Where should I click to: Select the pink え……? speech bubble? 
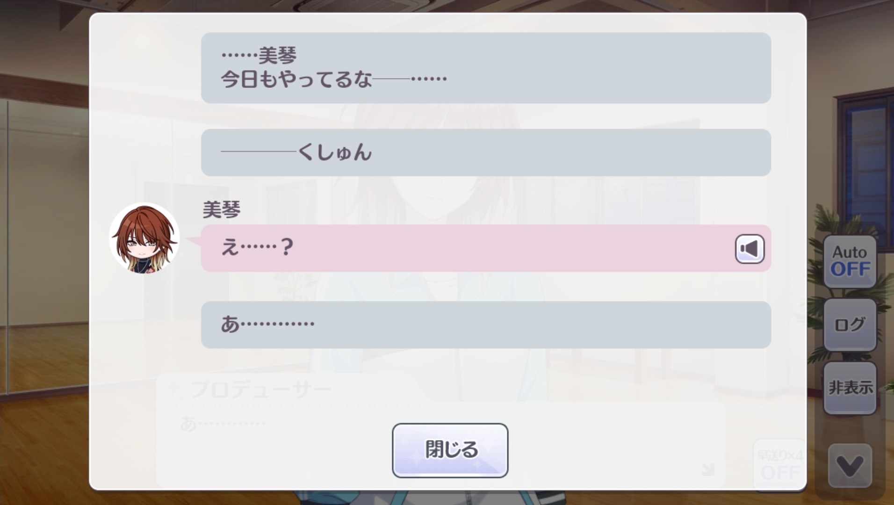pos(486,248)
